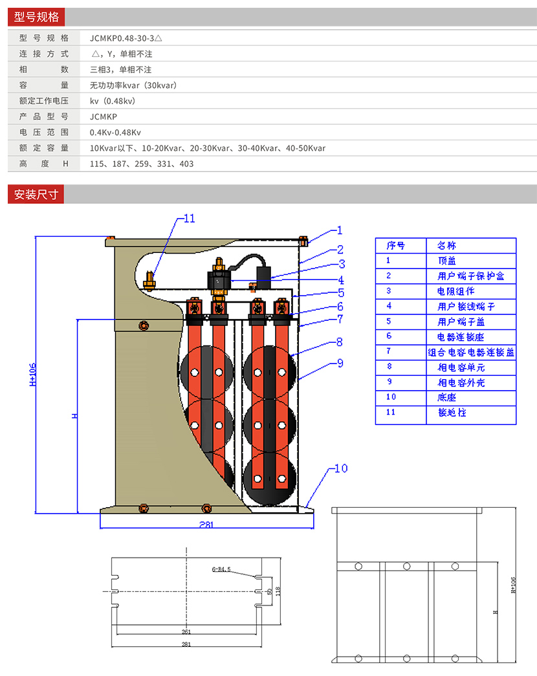The height and width of the screenshot is (676, 537).
Task: Click the 6-R4.5 annotation in the plan drawing
Action: pos(221,569)
